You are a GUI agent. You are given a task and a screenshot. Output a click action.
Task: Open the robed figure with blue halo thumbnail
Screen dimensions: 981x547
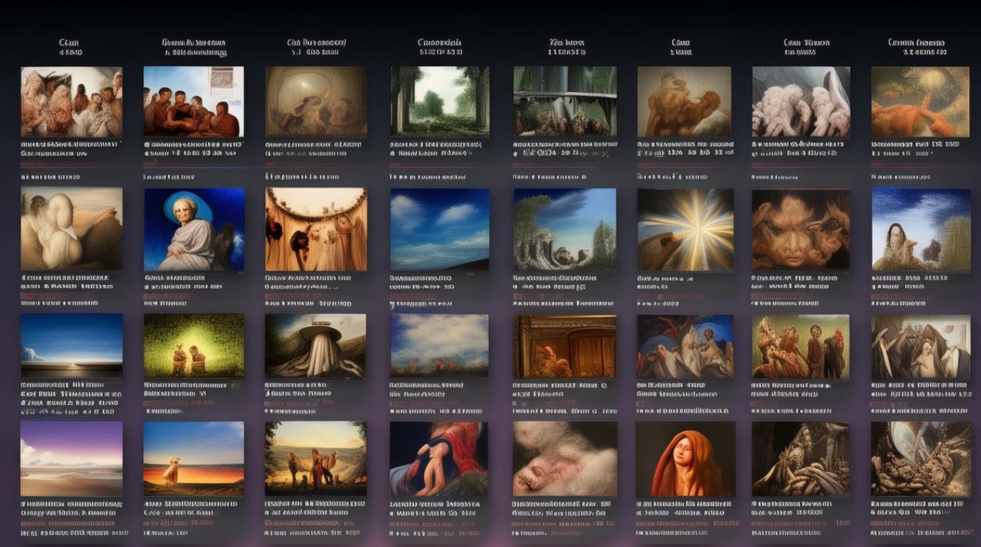(193, 230)
